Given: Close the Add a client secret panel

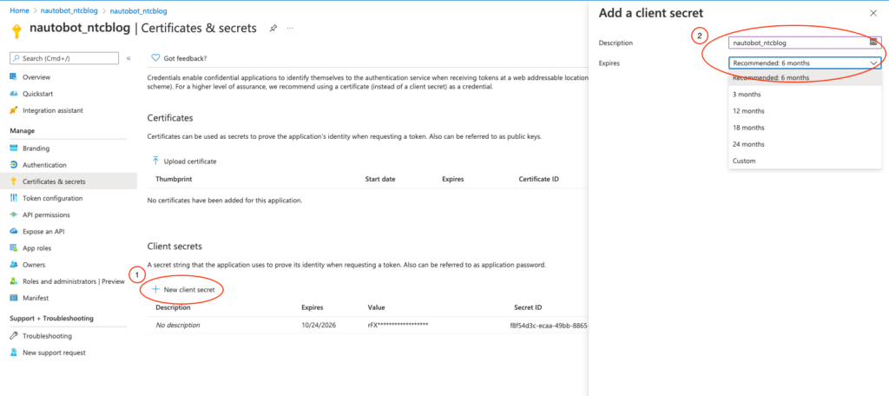Looking at the screenshot, I should (873, 13).
